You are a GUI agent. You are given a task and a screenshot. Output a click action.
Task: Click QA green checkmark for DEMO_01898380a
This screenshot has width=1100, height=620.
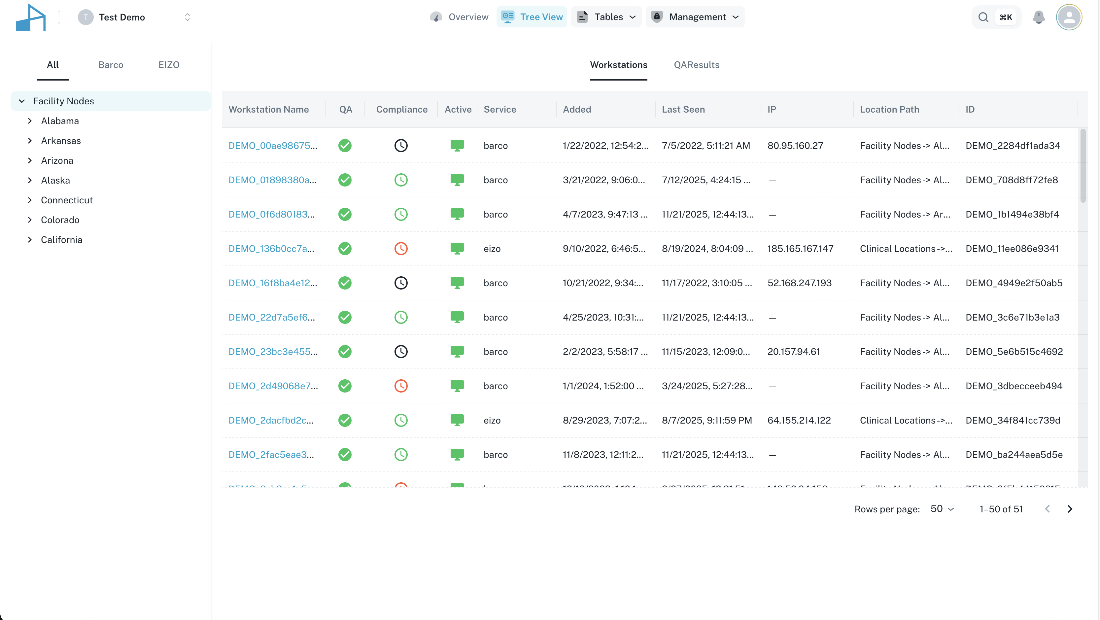[345, 180]
